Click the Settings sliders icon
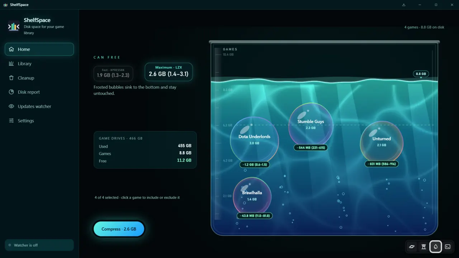 [11, 121]
